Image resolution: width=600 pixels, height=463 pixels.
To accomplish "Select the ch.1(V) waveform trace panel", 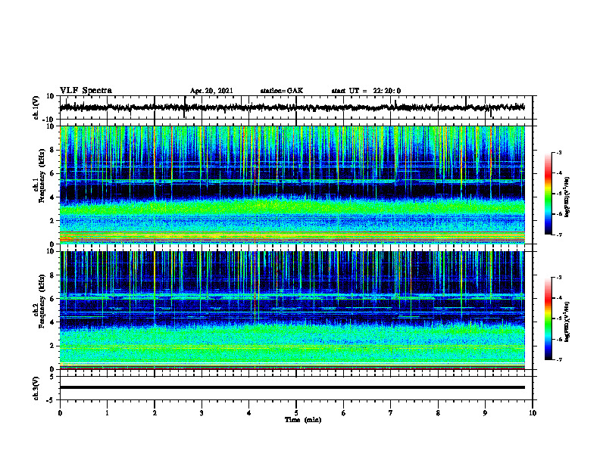I will [295, 107].
